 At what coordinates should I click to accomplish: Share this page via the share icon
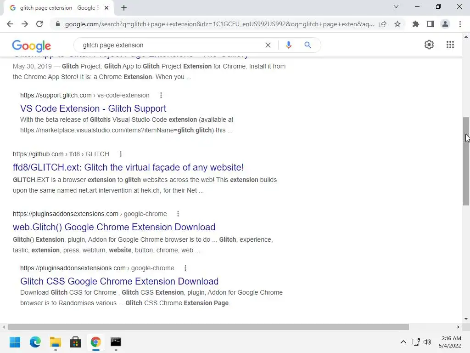[383, 24]
